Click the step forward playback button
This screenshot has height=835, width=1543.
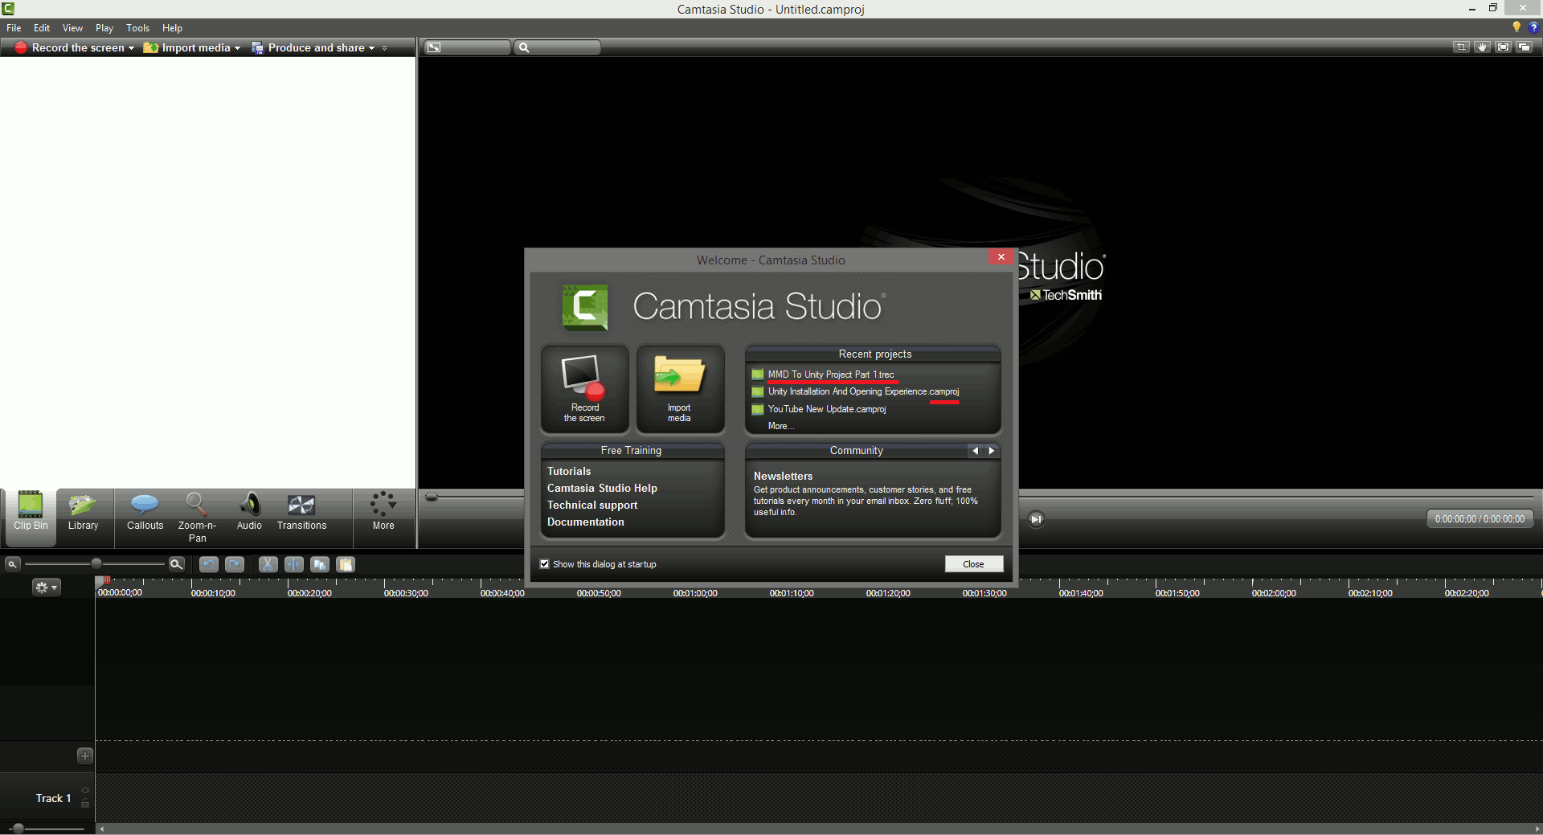(x=1037, y=519)
